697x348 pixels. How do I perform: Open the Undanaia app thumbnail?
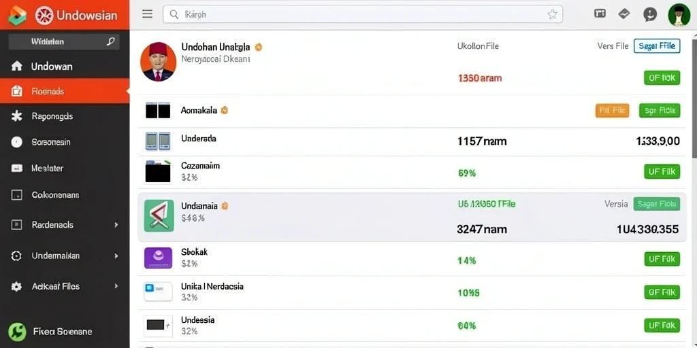159,215
